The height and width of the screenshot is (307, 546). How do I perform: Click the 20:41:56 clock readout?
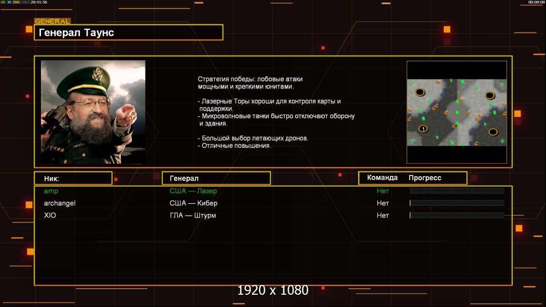pos(38,2)
